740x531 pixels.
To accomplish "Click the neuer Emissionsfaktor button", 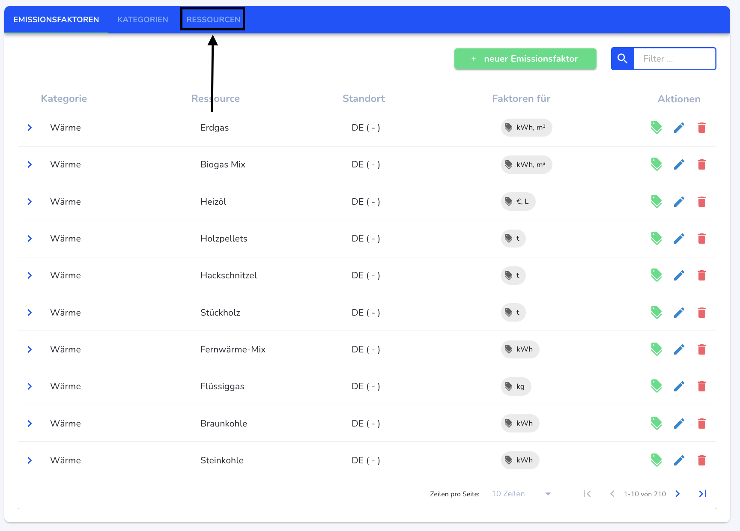I will point(525,59).
